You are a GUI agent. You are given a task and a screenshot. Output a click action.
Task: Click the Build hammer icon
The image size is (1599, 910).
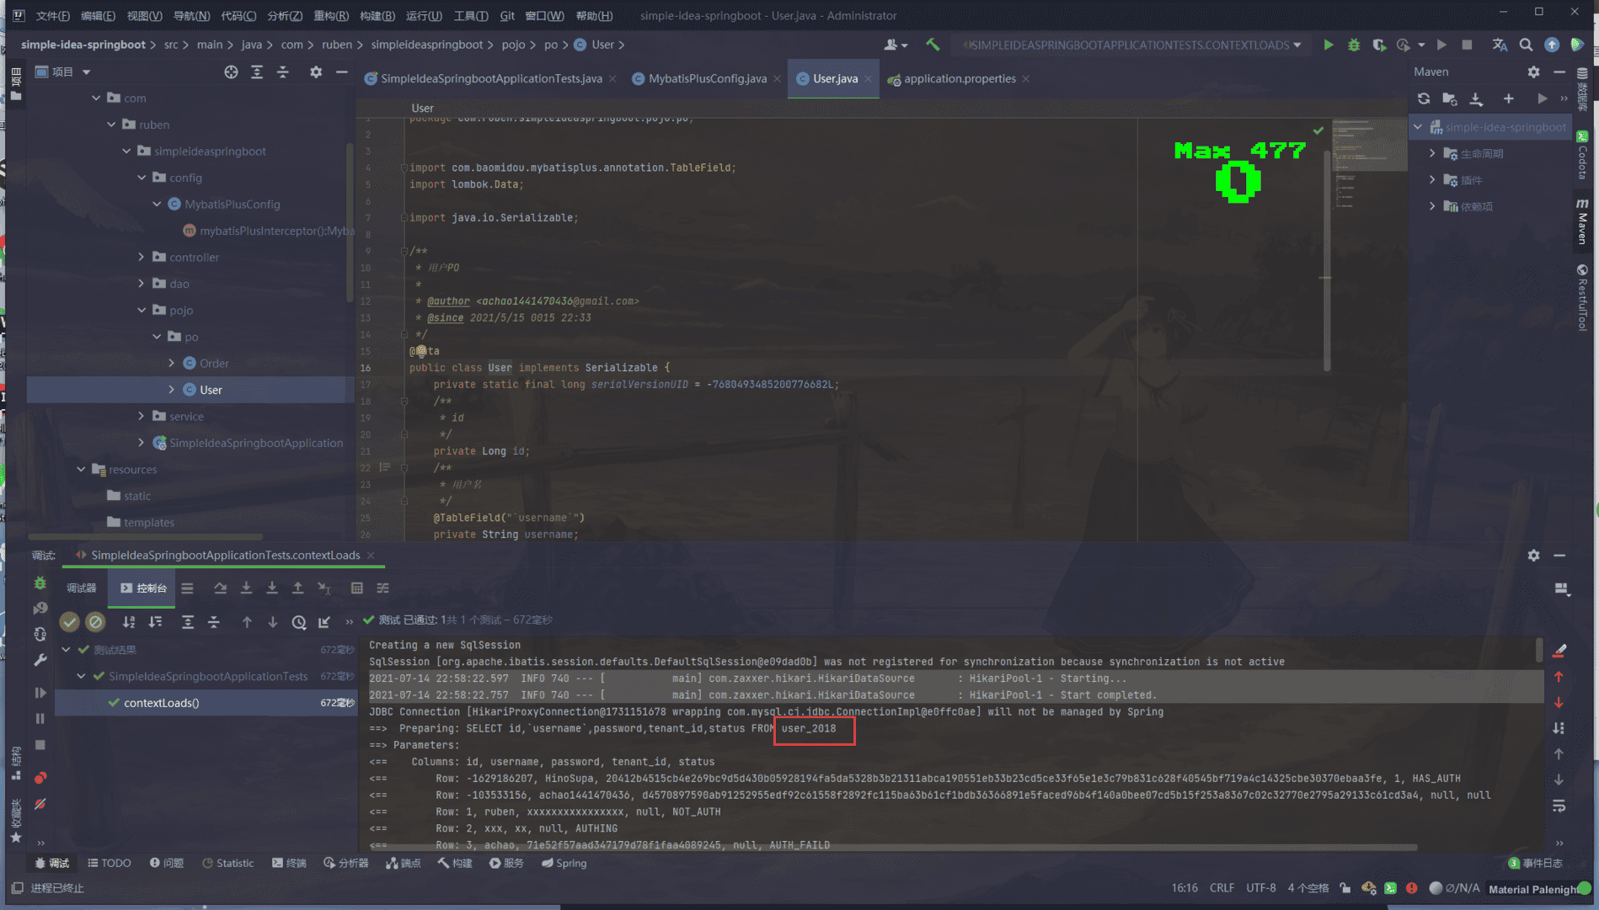pos(933,45)
